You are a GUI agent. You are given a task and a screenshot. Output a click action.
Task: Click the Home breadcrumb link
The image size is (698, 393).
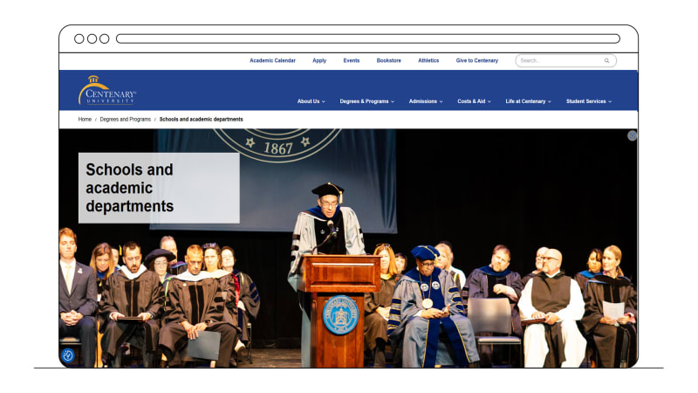pos(85,119)
